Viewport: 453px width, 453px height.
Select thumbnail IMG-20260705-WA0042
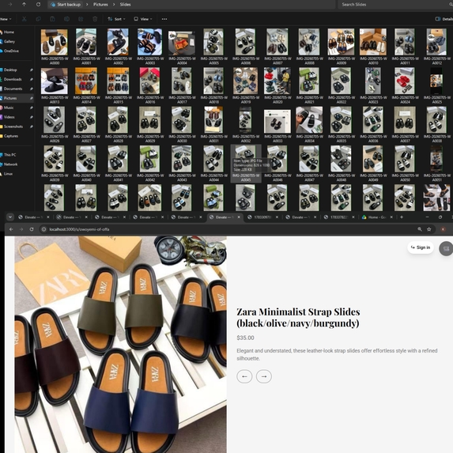point(149,159)
